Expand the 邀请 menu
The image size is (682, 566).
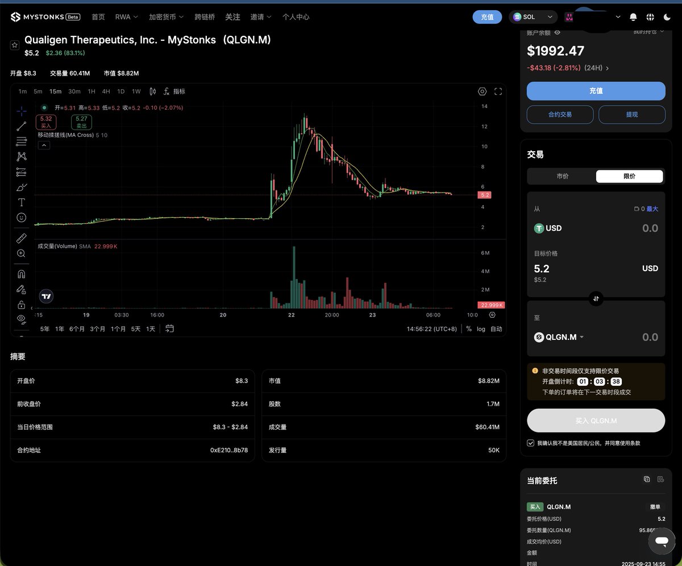pyautogui.click(x=261, y=17)
